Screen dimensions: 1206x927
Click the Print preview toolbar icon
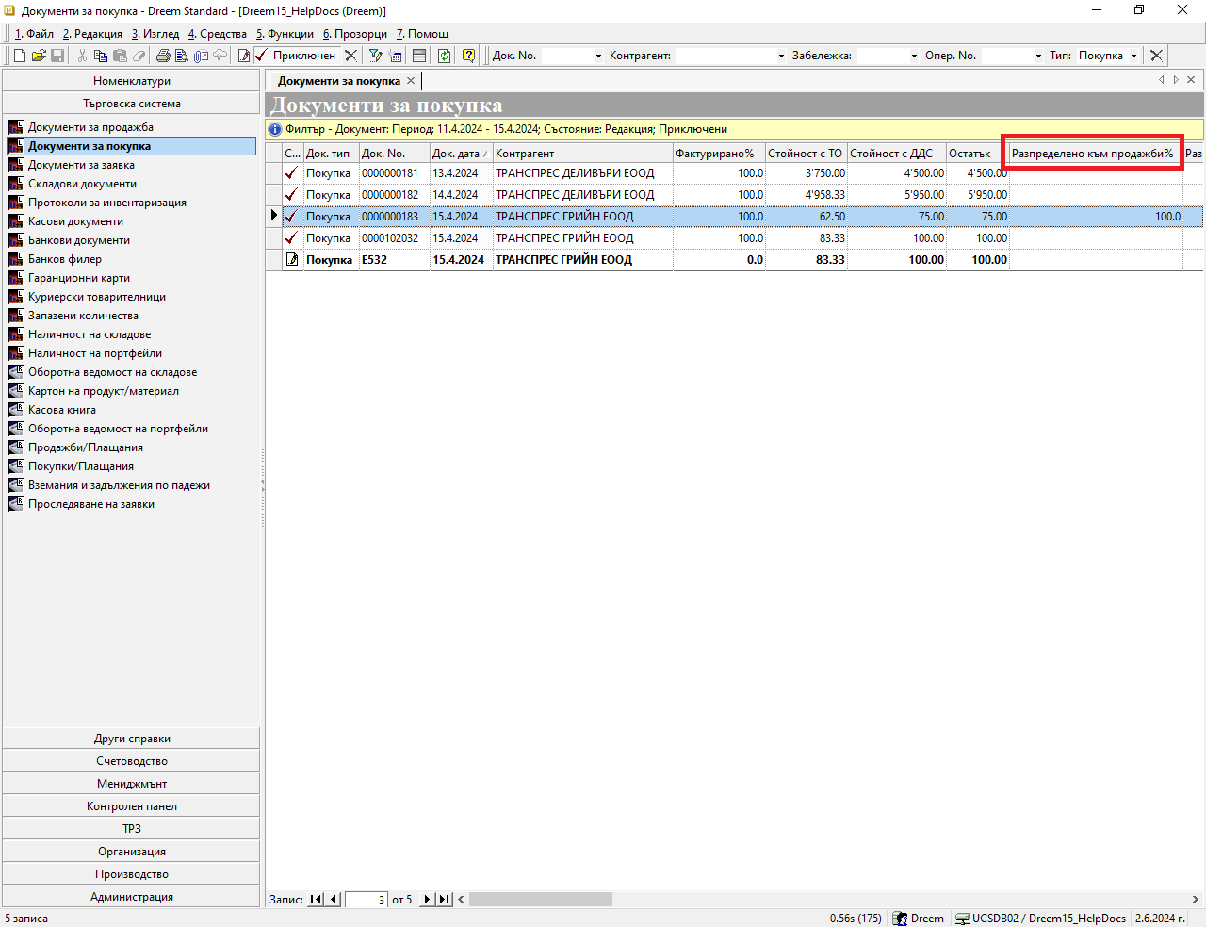(182, 57)
